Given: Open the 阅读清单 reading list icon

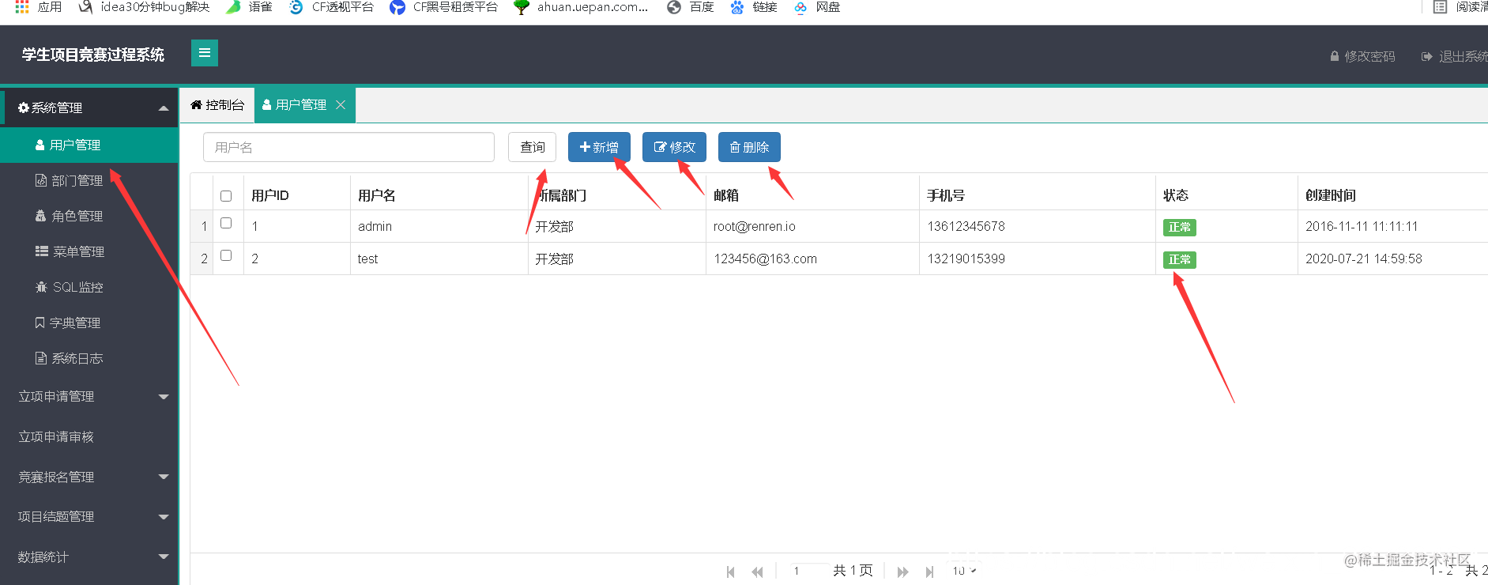Looking at the screenshot, I should (1440, 7).
